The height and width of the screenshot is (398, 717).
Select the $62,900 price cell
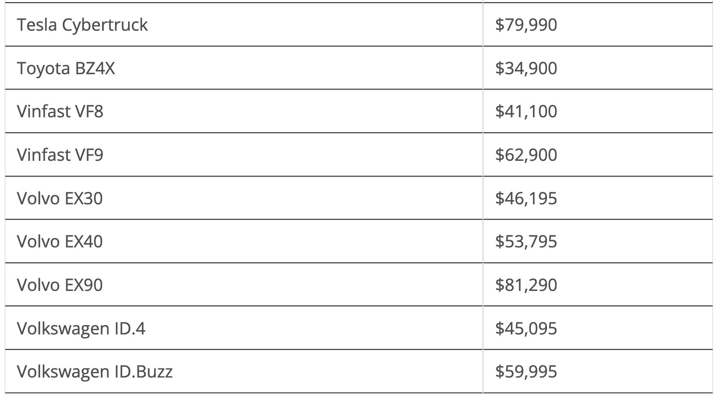tap(526, 155)
